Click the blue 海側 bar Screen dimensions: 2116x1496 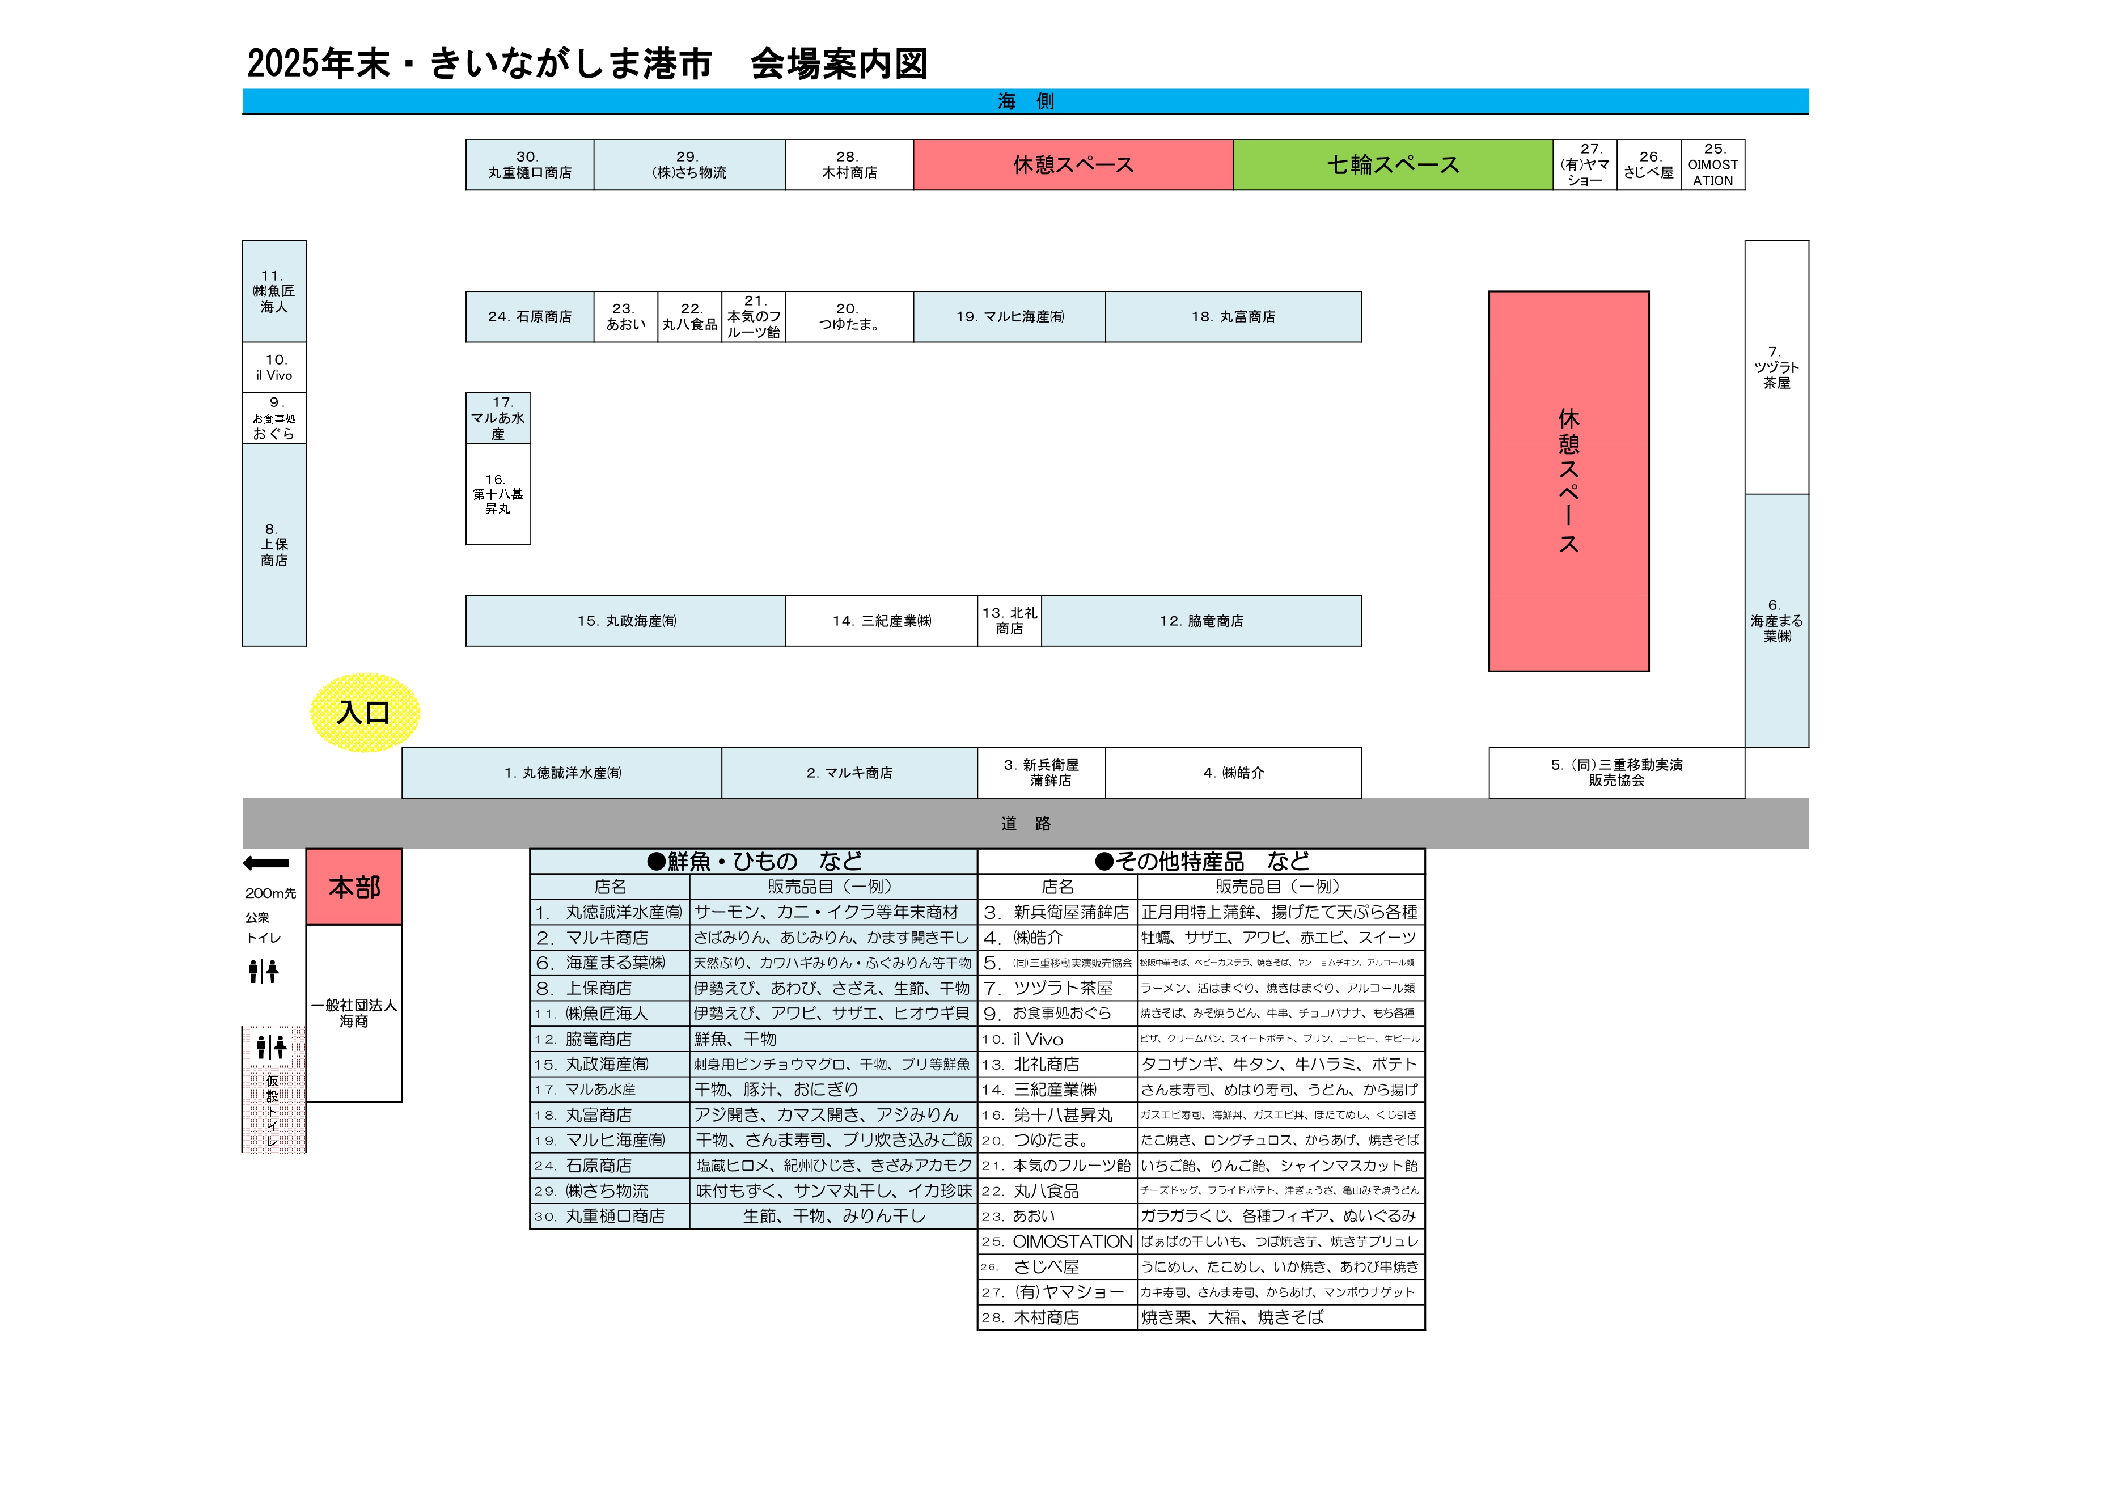point(1025,101)
